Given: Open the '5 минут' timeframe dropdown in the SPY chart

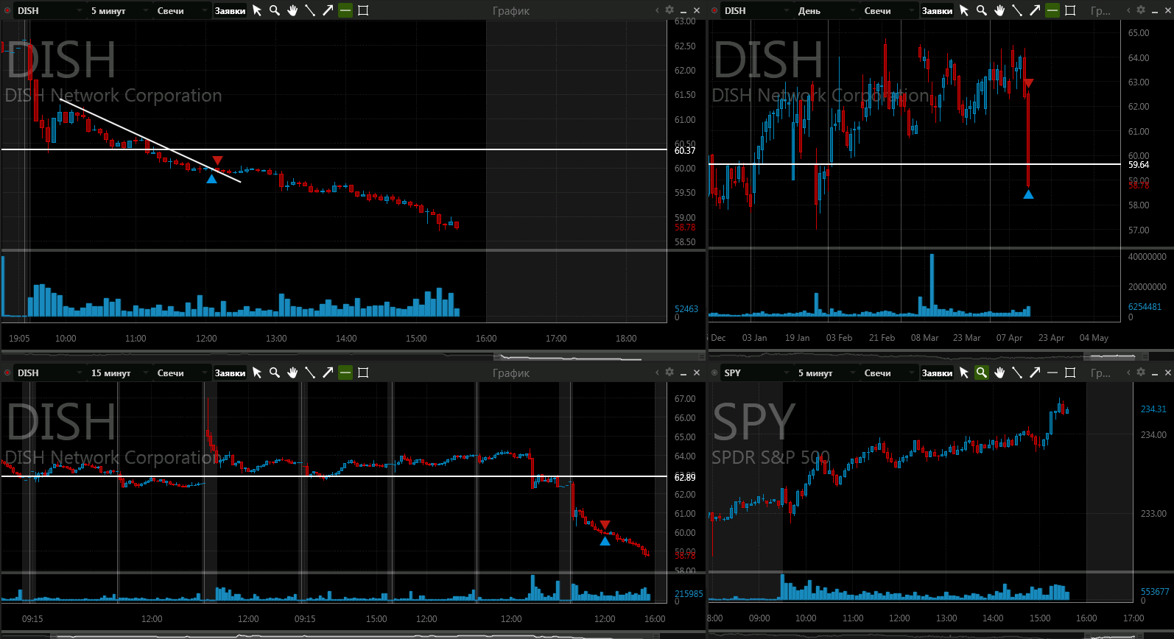Looking at the screenshot, I should 826,373.
